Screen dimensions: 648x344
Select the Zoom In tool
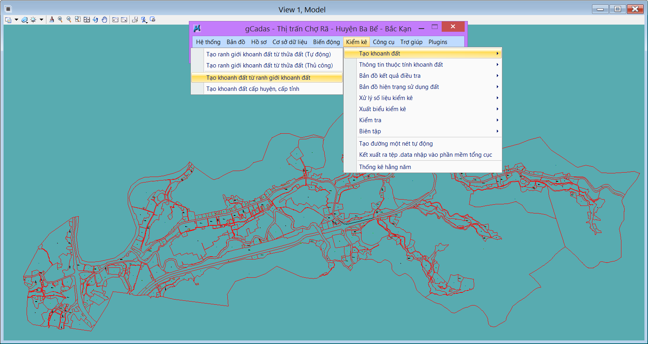[x=60, y=19]
